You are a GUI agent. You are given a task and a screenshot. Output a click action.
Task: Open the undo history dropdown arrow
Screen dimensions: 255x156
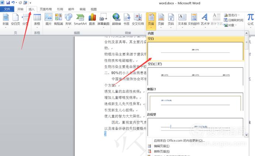click(x=17, y=3)
